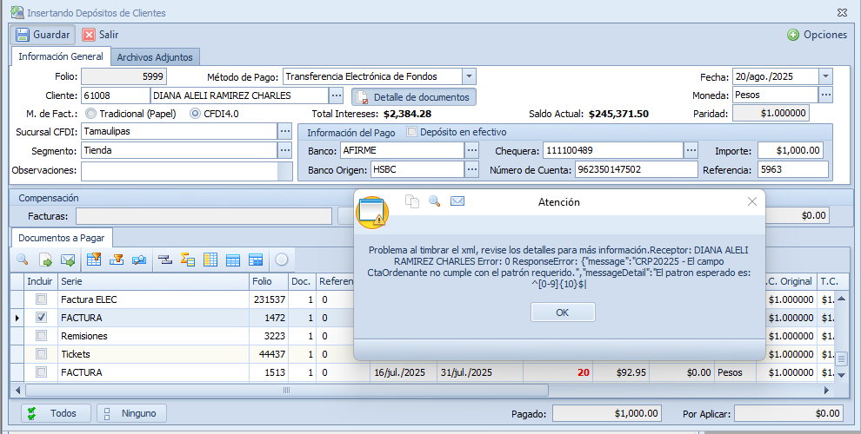
Task: Click the export document green arrow icon
Action: click(45, 260)
